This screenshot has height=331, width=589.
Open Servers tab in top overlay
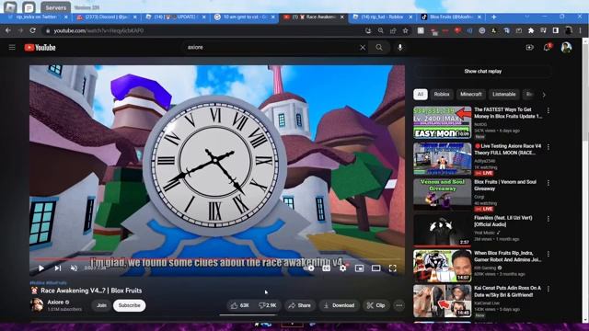(55, 7)
